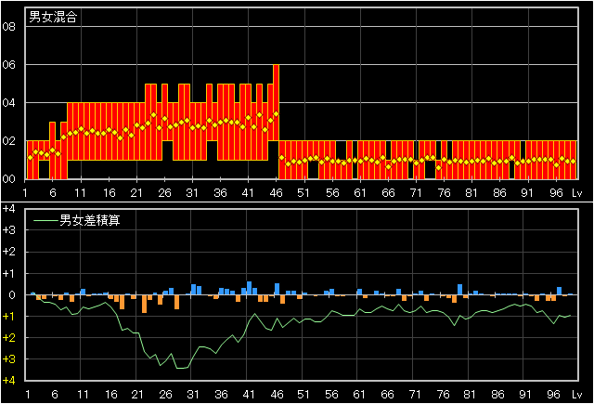
Task: Click level 41 on lower chart x-axis
Action: coord(249,395)
